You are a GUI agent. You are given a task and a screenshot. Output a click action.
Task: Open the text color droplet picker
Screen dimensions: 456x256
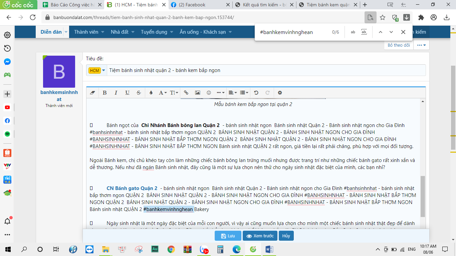151,93
